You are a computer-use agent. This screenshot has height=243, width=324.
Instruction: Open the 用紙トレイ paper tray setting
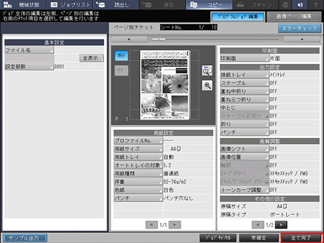[x=138, y=157]
